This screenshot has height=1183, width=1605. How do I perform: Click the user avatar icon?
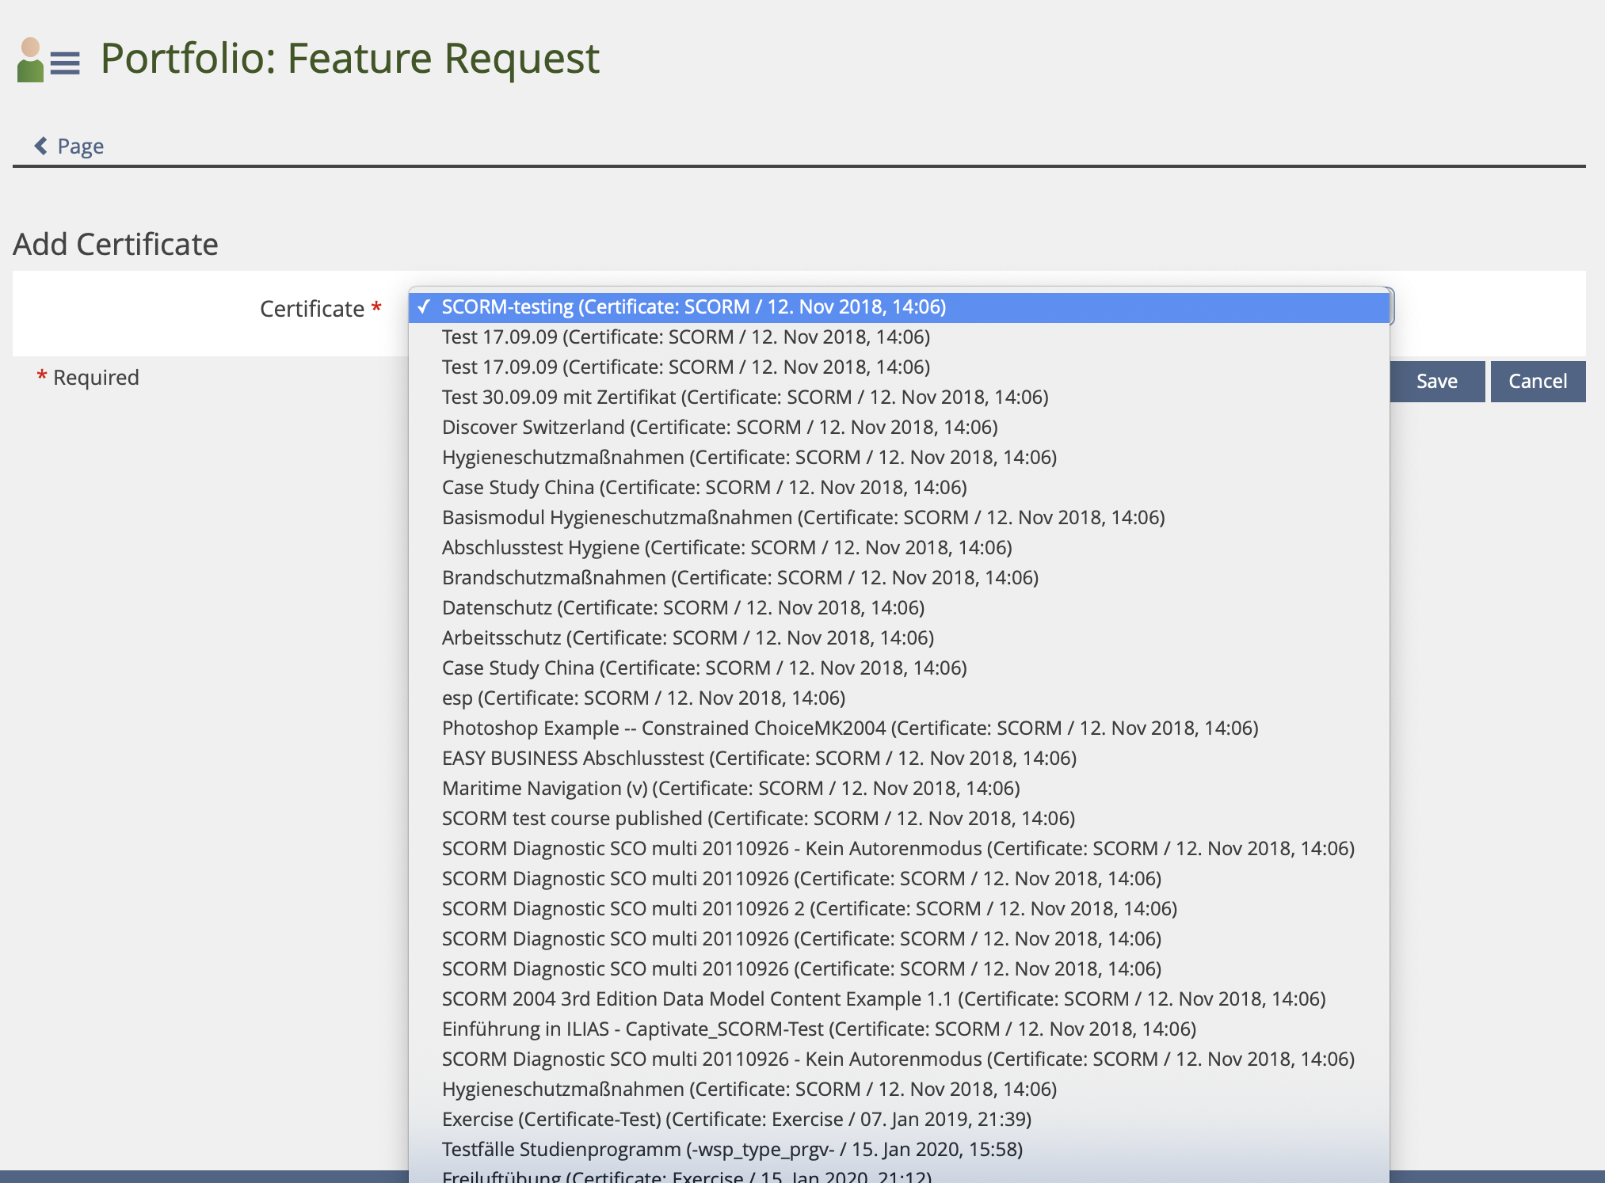click(30, 60)
